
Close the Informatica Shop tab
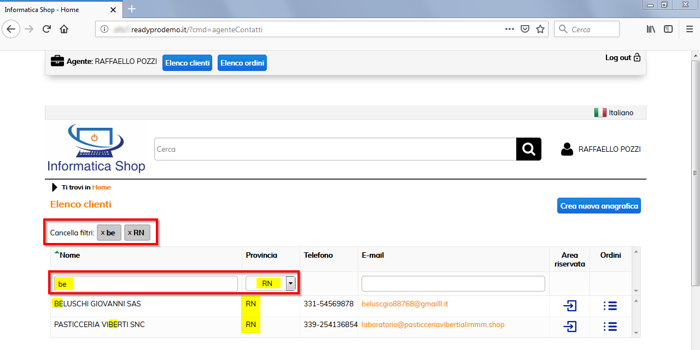113,10
